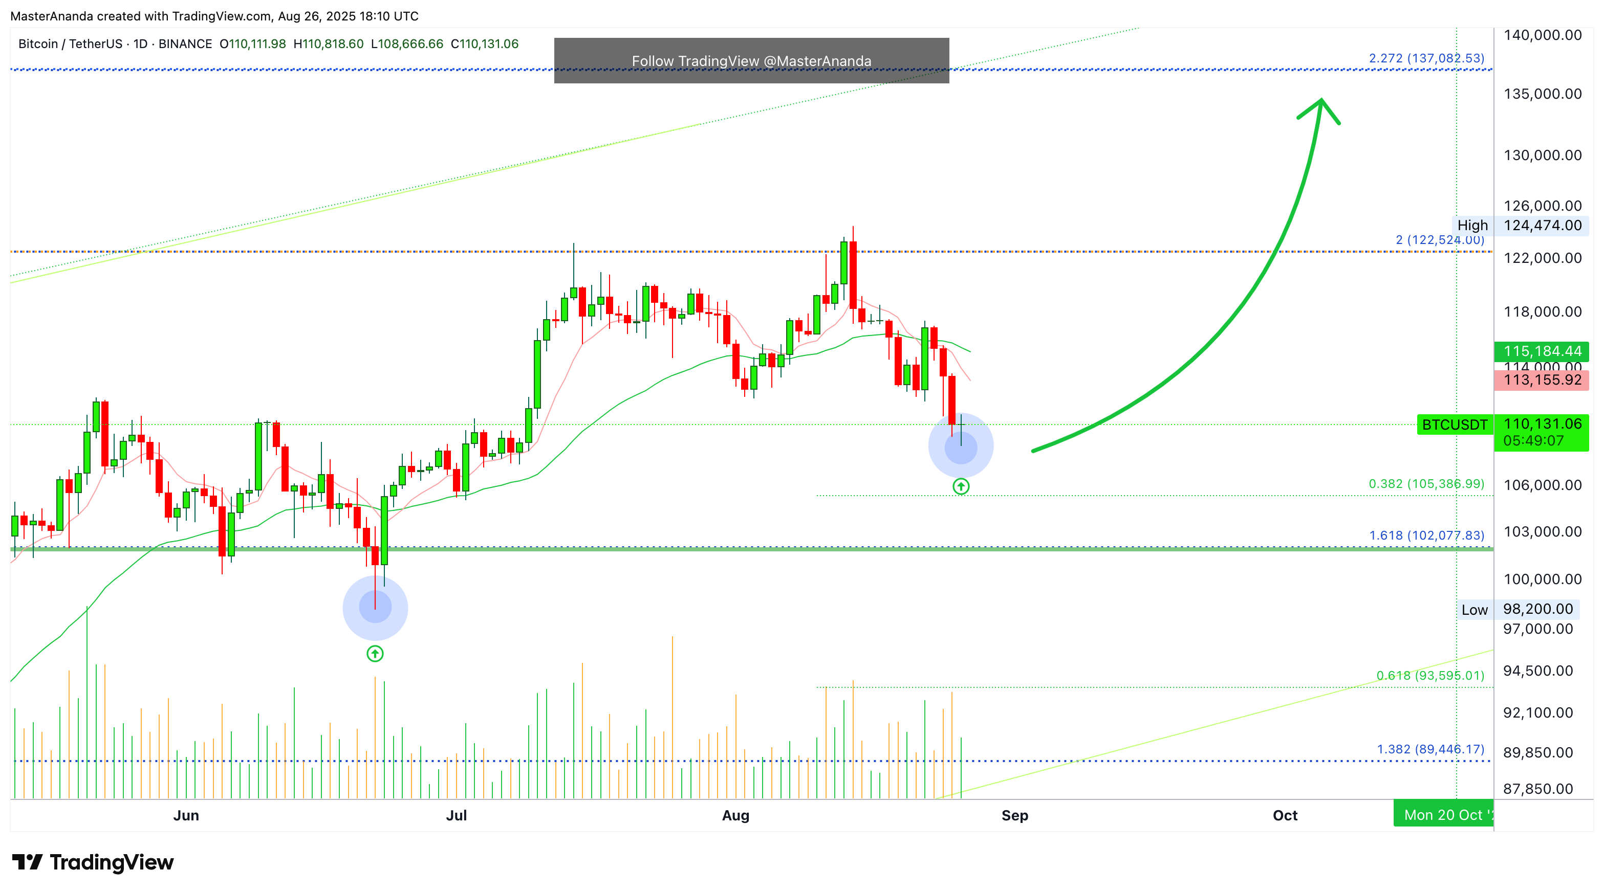The height and width of the screenshot is (893, 1604).
Task: Click the 92,100.00 price axis value
Action: point(1538,712)
